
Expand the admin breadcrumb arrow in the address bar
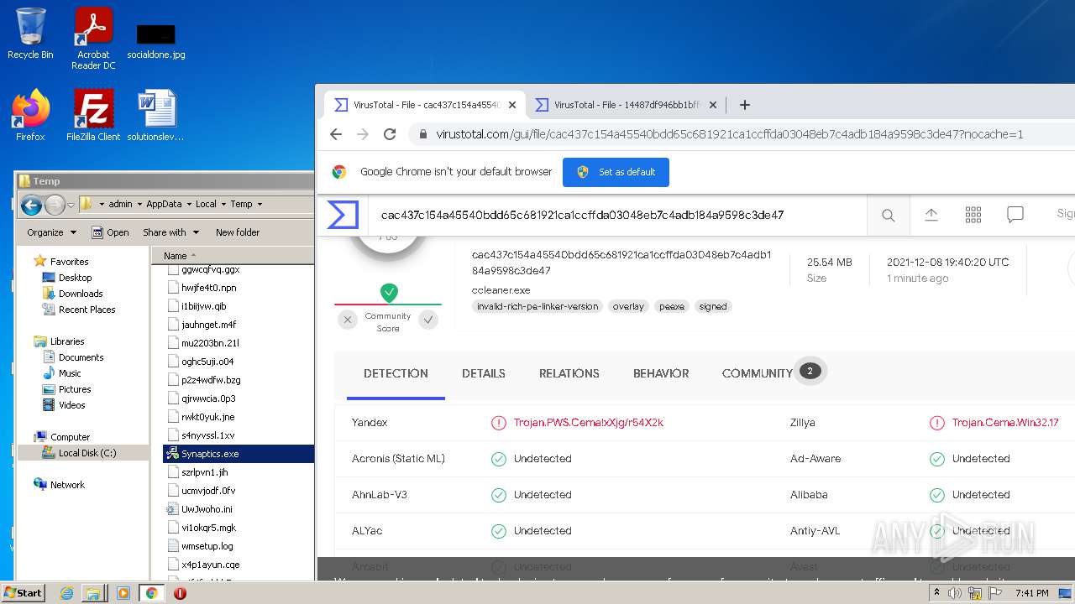point(139,204)
